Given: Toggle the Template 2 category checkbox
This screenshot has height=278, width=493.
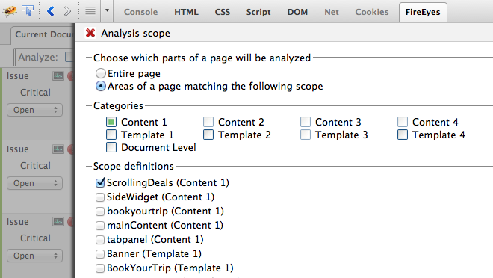Looking at the screenshot, I should click(x=208, y=135).
